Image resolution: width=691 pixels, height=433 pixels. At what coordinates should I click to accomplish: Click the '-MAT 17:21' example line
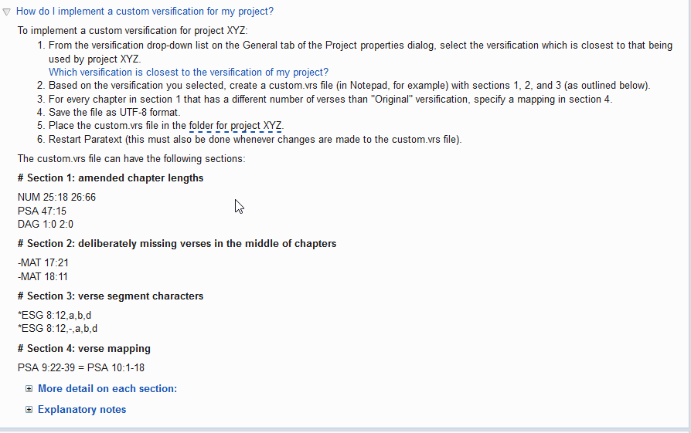(x=43, y=263)
